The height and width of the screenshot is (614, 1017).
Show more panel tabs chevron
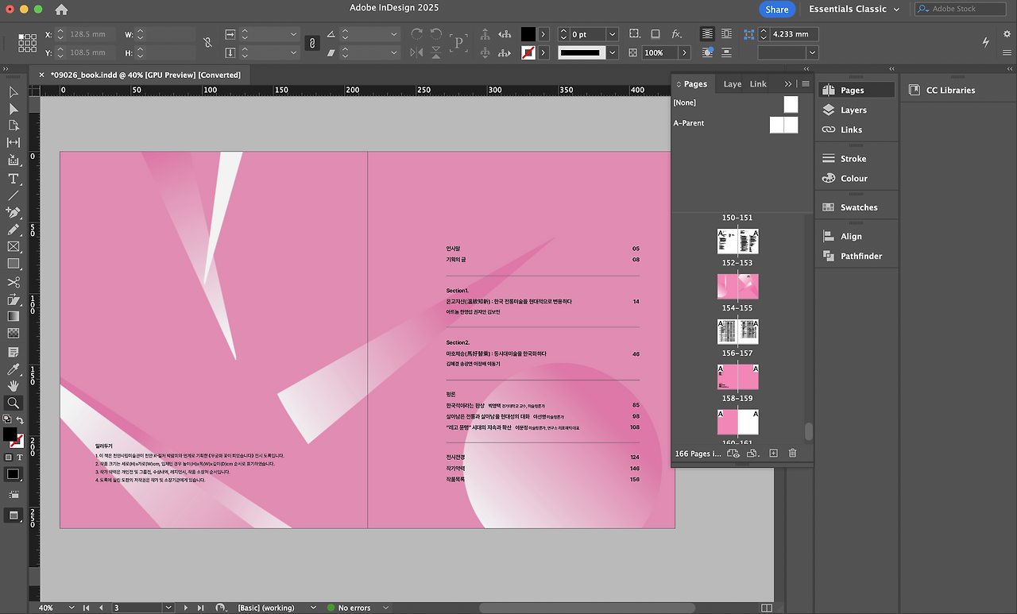pyautogui.click(x=788, y=83)
